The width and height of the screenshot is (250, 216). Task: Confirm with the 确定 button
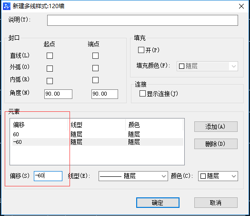pos(158,203)
